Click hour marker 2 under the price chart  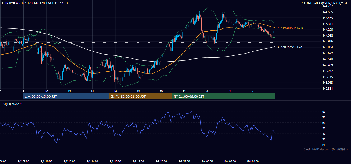click(230, 91)
